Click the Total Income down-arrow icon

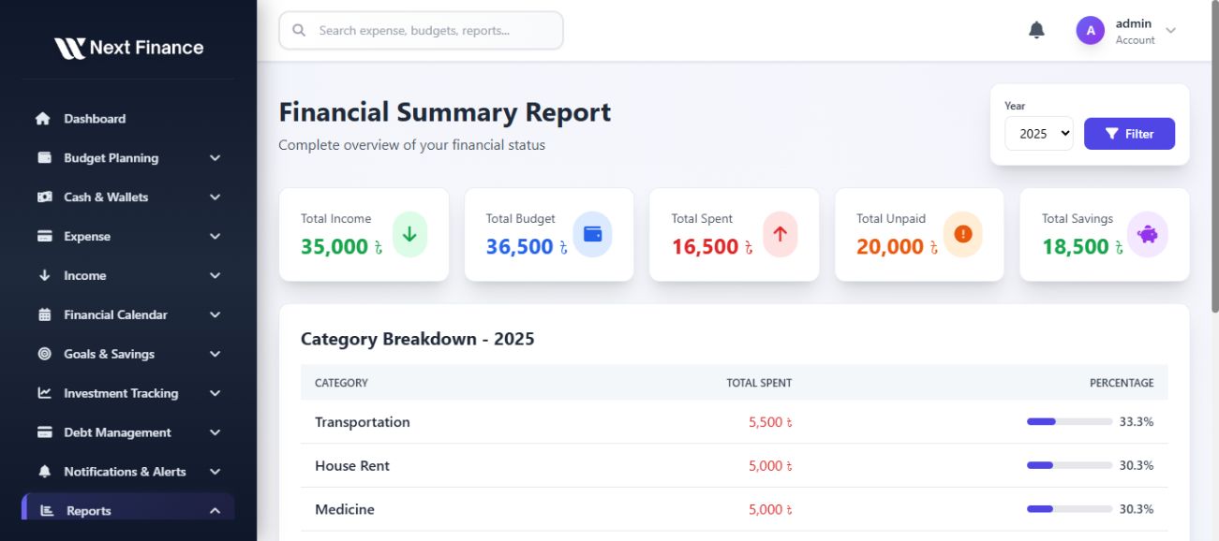pyautogui.click(x=409, y=234)
